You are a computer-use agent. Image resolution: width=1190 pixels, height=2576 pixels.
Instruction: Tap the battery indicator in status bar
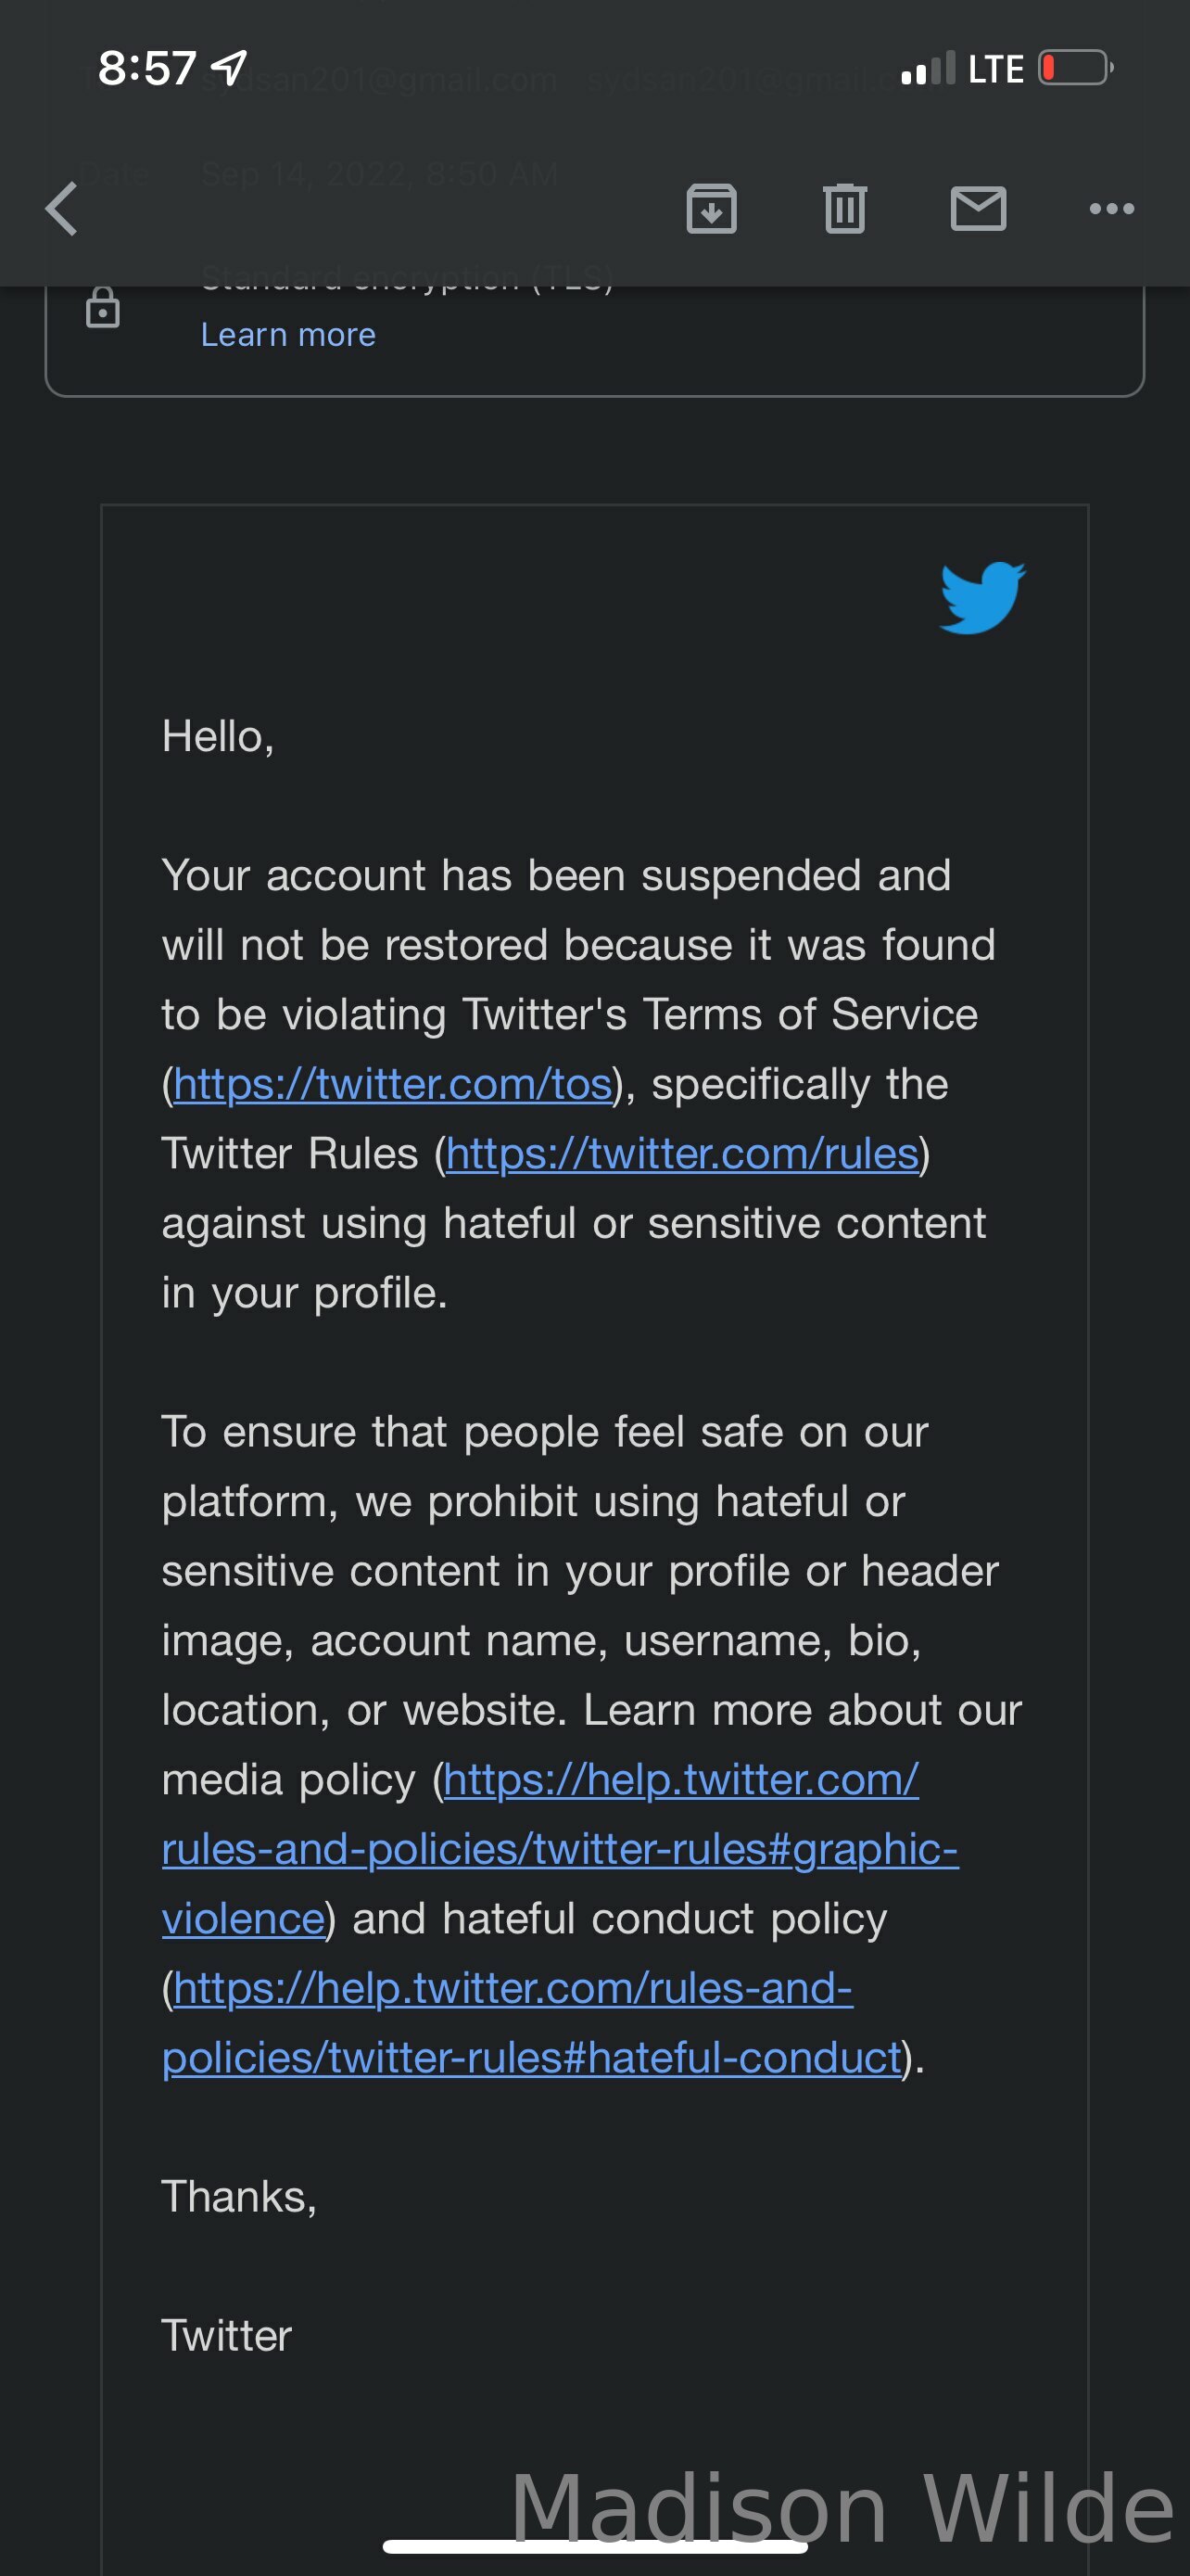[x=1076, y=68]
